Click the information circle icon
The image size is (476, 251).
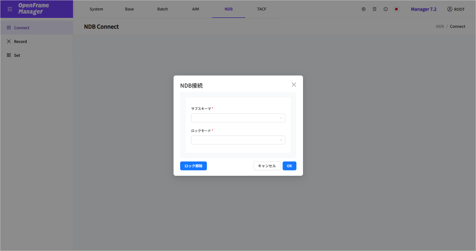tap(386, 9)
